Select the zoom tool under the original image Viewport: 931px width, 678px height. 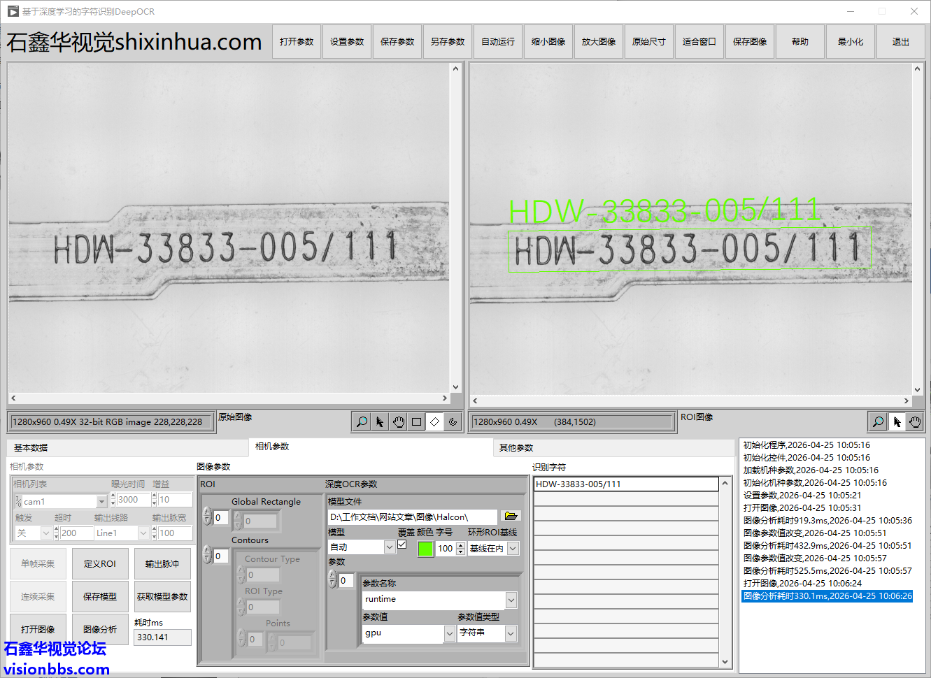[x=362, y=421]
